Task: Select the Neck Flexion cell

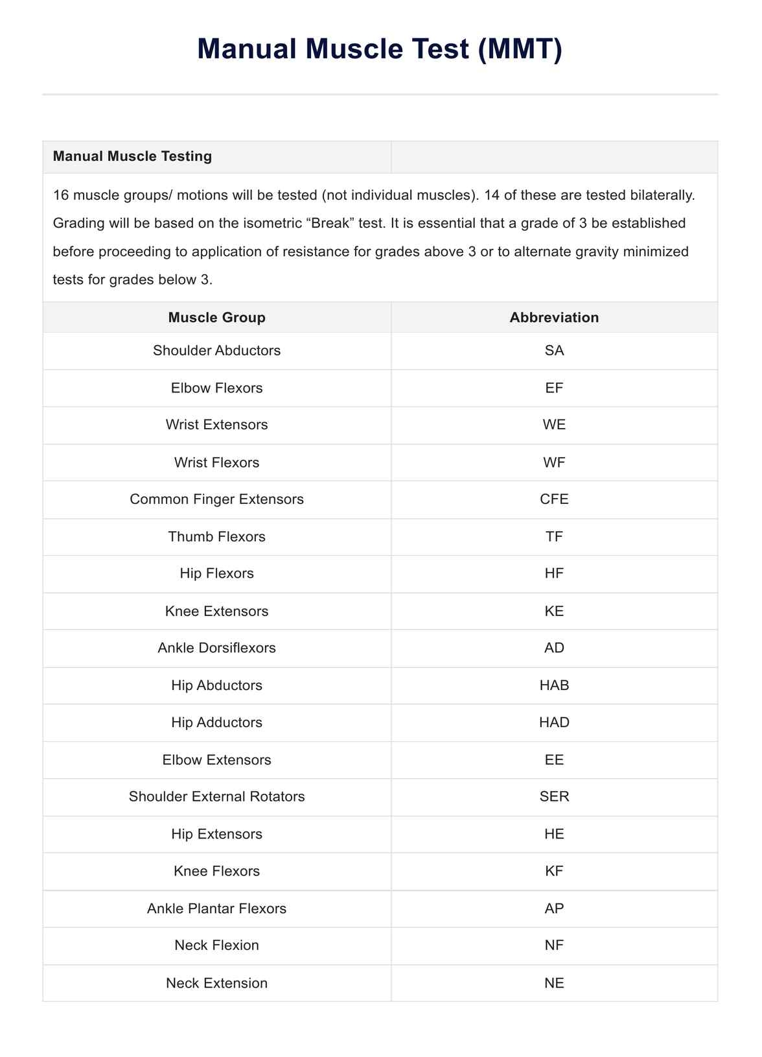Action: point(216,945)
